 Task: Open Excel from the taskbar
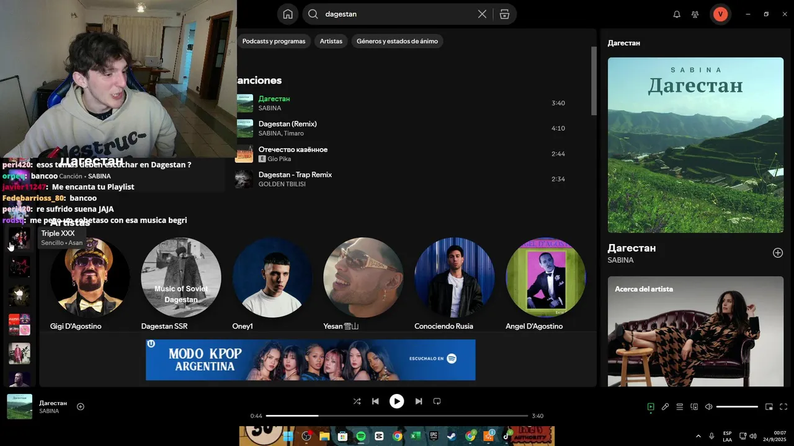pyautogui.click(x=416, y=436)
